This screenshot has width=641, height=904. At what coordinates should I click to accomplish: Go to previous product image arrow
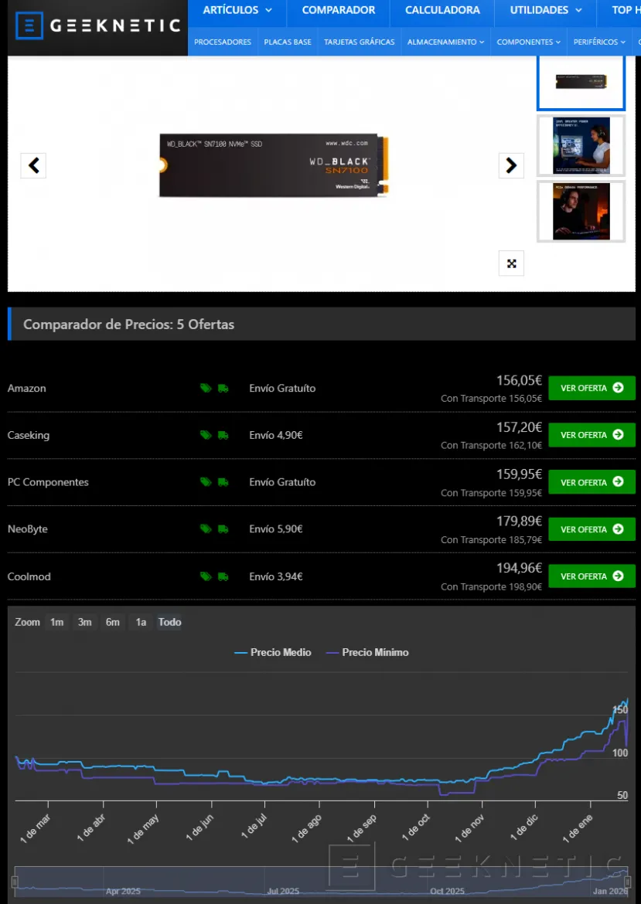point(33,165)
